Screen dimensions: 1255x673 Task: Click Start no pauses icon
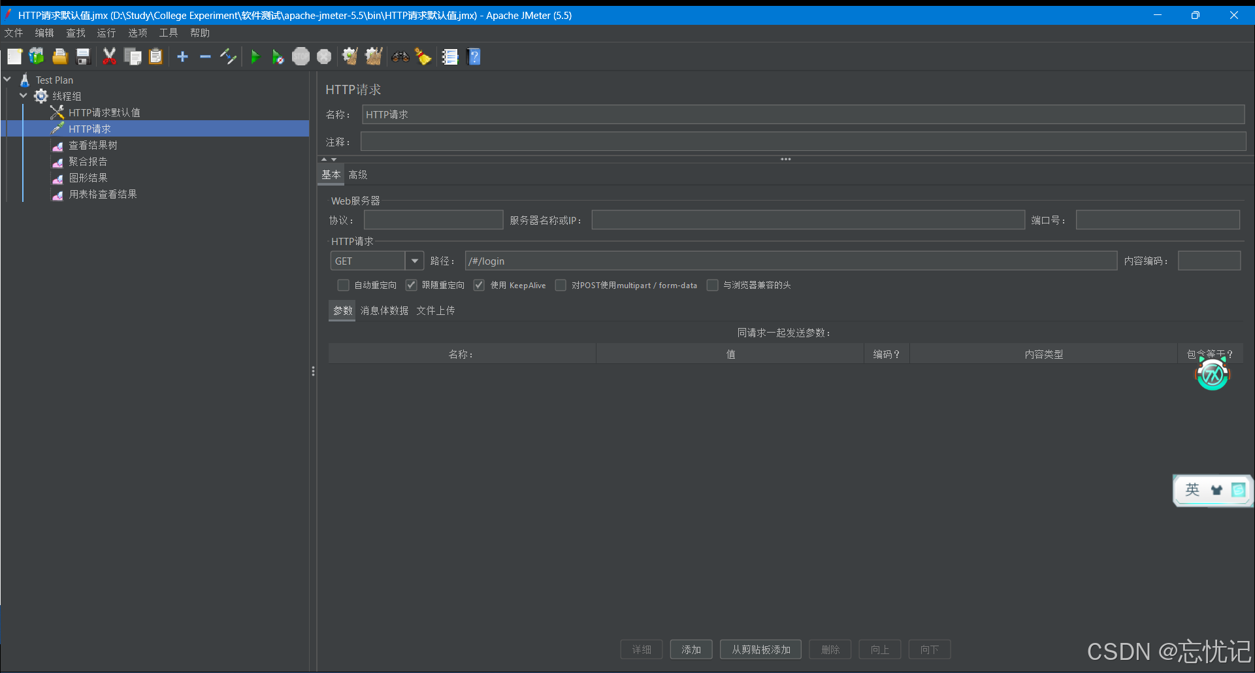point(278,57)
